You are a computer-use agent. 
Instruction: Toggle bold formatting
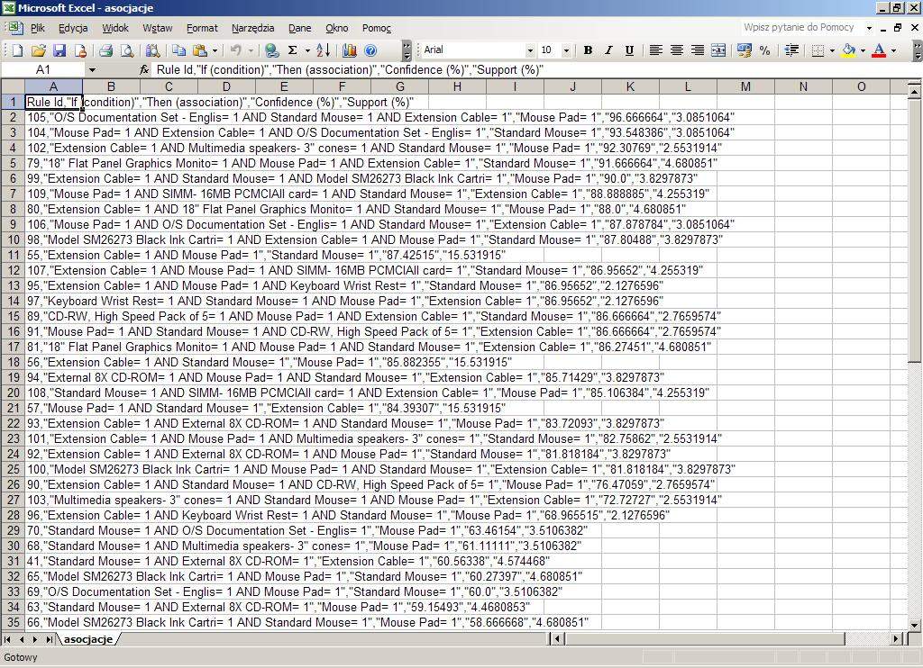(x=588, y=50)
